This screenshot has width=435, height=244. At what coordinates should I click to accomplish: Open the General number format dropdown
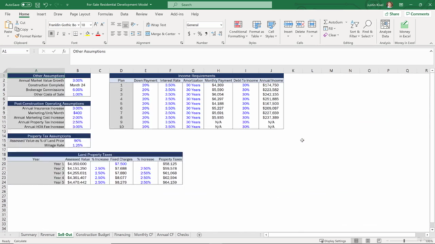click(x=221, y=25)
